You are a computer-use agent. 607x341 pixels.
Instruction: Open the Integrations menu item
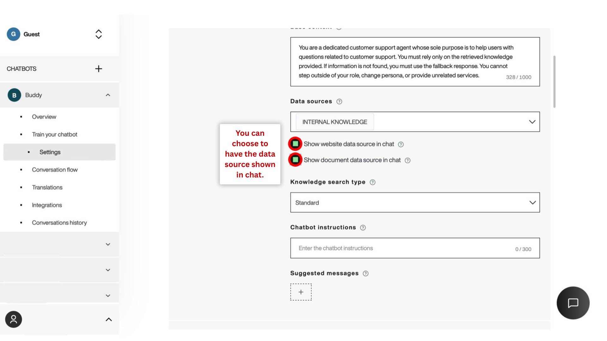47,205
